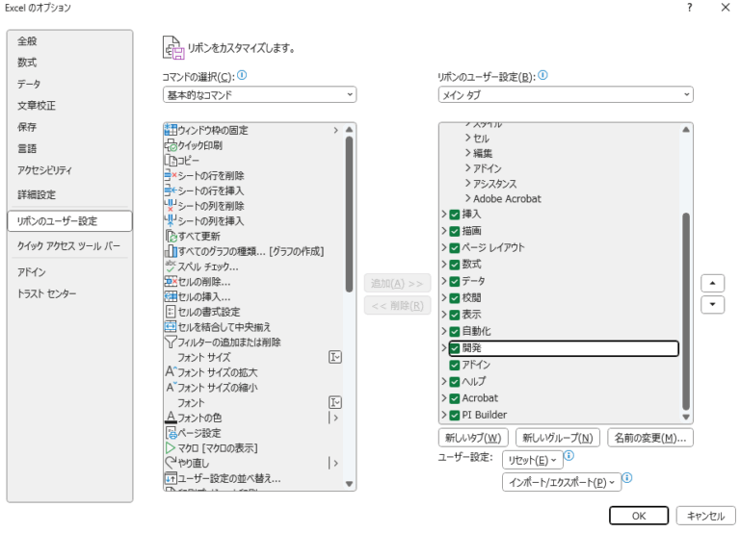Select the Font Color (フォントの色) icon
This screenshot has height=533, width=740.
171,418
